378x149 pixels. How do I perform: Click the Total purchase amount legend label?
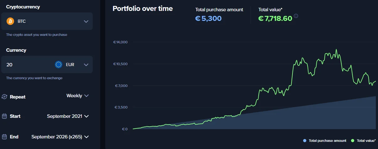[328, 141]
